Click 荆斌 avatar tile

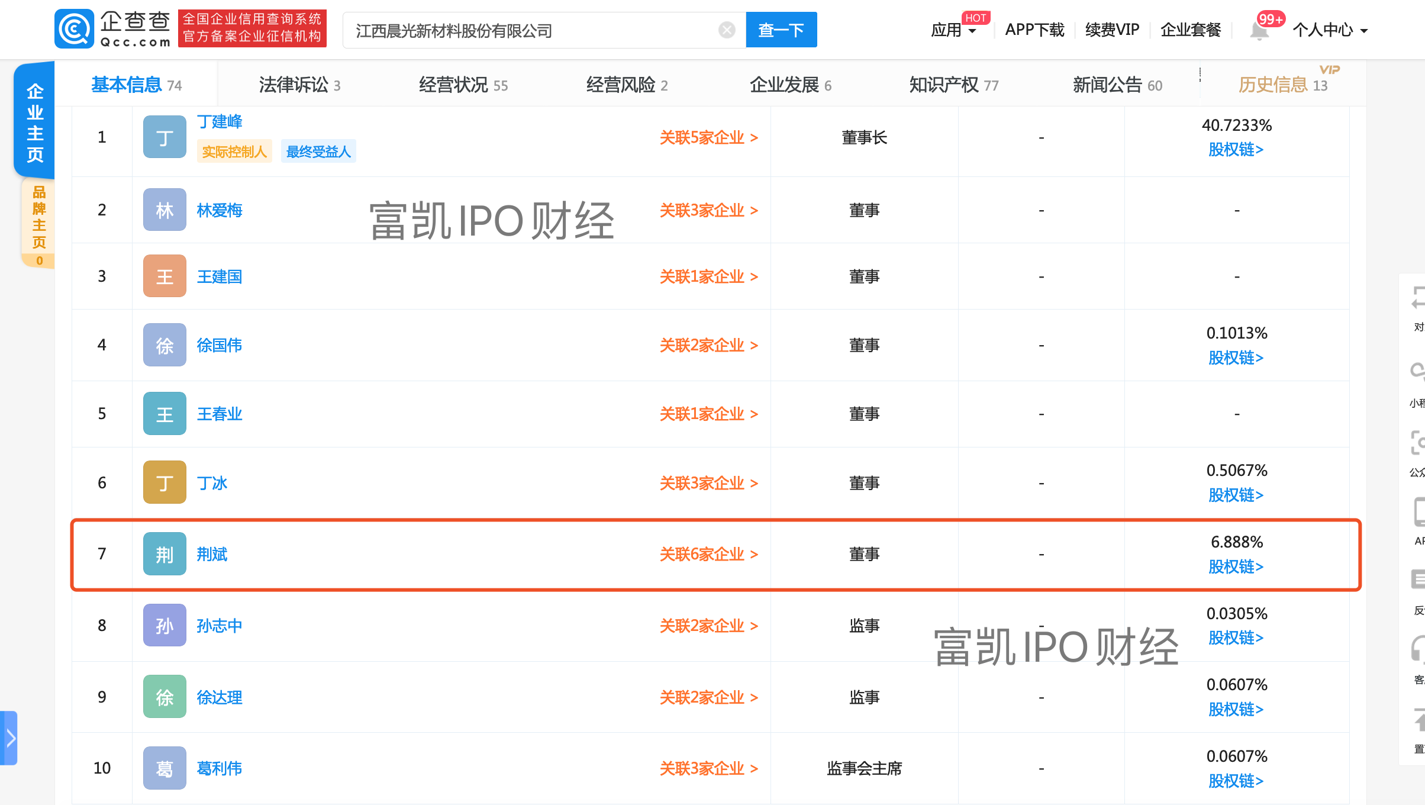click(x=165, y=554)
